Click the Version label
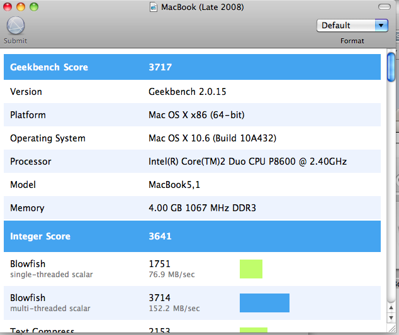The height and width of the screenshot is (335, 399). 26,92
